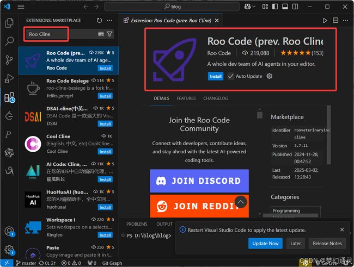Select Roo Code extension in the list
Screen dimensions: 354x267
69,60
